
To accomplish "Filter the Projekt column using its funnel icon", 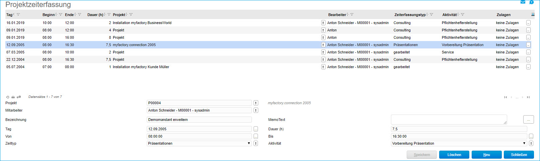I will coord(131,15).
